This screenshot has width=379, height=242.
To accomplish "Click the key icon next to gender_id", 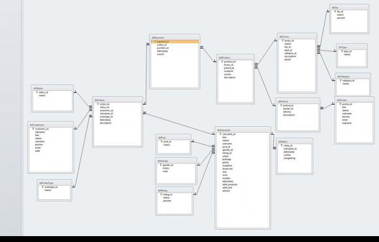I will [x=161, y=165].
